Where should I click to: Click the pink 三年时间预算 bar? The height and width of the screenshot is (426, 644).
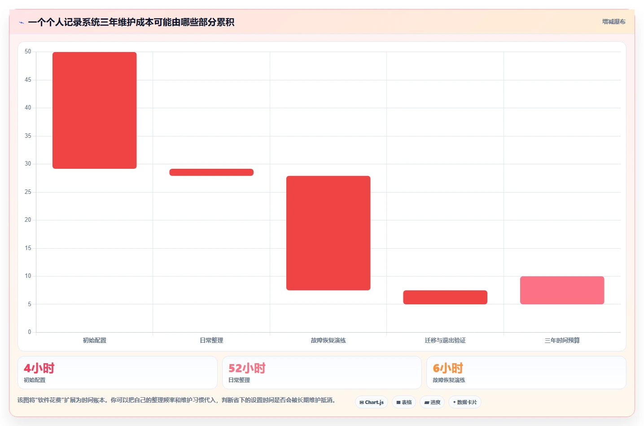tap(562, 290)
